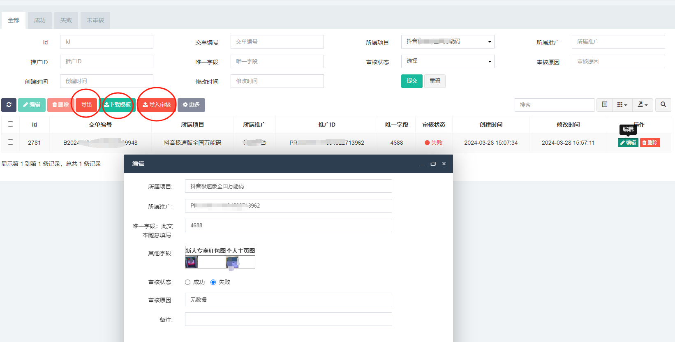The image size is (675, 342).
Task: Focus the 搜索 quick search box
Action: 554,105
